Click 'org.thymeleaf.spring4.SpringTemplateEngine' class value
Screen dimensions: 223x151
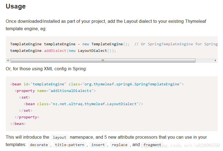coord(132,84)
